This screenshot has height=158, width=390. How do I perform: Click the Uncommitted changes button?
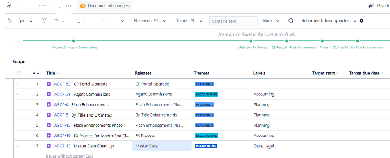point(104,6)
